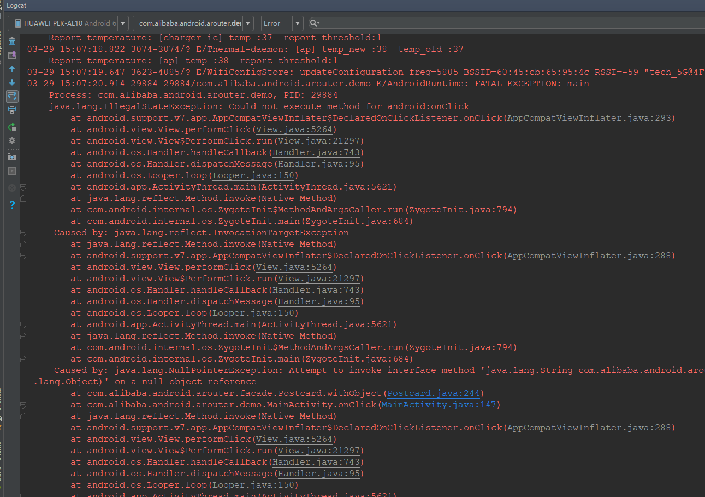Open search history via magnifier icon

[315, 23]
